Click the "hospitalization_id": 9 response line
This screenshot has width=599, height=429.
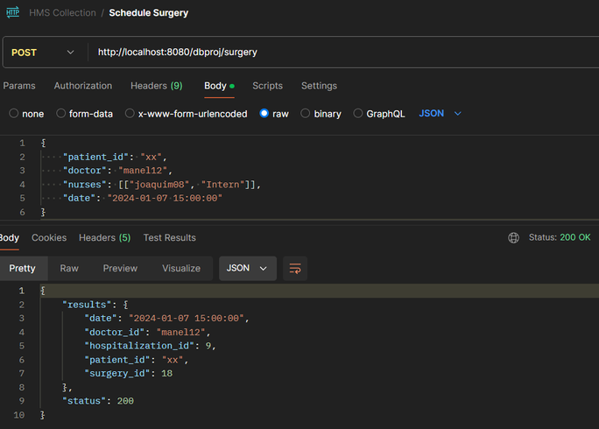tap(151, 346)
